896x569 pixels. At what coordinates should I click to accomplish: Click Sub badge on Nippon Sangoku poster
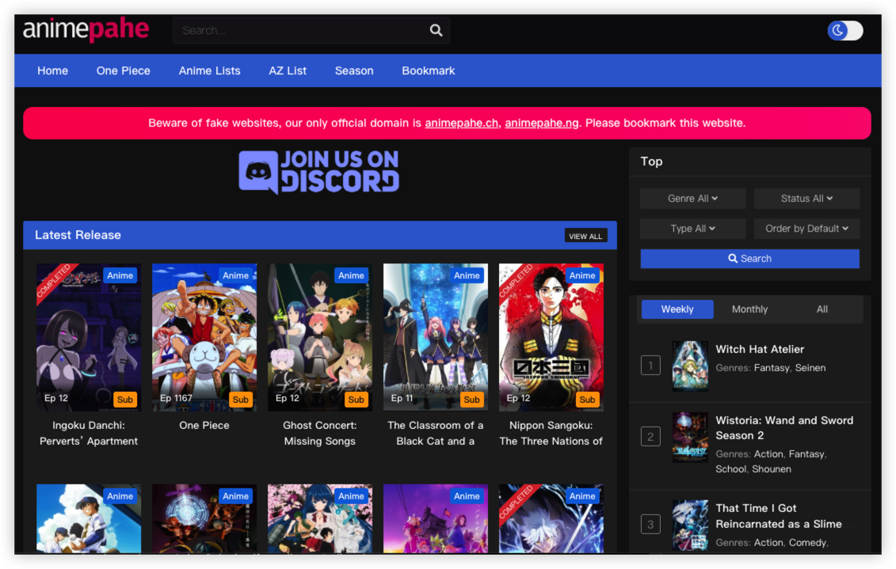click(587, 400)
